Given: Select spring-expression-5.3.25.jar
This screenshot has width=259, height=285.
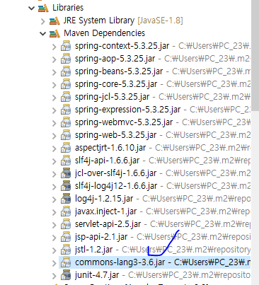Looking at the screenshot, I should [128, 110].
